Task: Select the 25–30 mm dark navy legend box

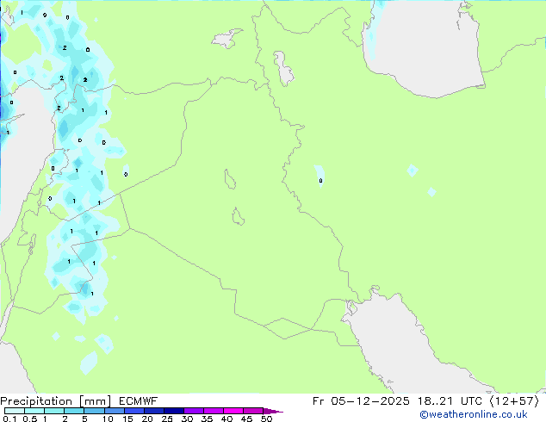Action: (173, 411)
